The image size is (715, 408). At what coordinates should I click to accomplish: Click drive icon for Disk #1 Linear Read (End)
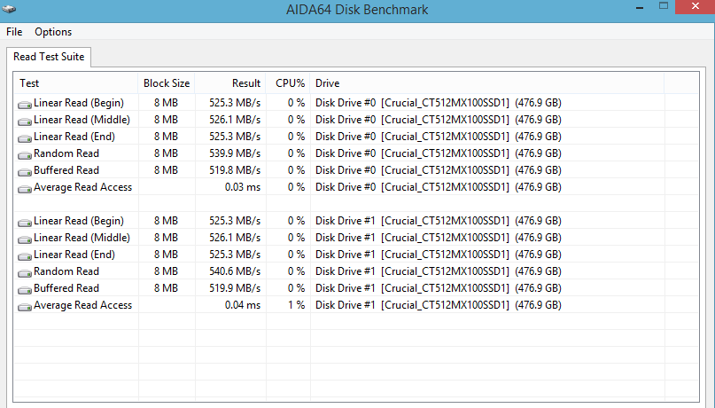pyautogui.click(x=25, y=255)
